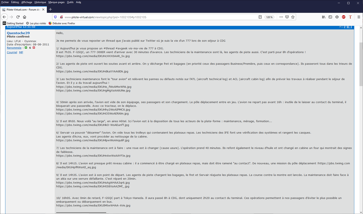The height and width of the screenshot is (214, 363).
Task: Click post date Aujourd'hui 12:31:50
Action: coord(21,27)
